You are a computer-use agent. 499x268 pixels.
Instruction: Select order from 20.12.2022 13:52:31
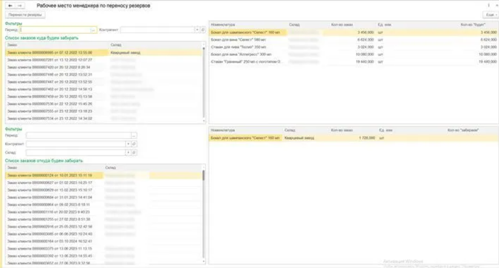104,74
